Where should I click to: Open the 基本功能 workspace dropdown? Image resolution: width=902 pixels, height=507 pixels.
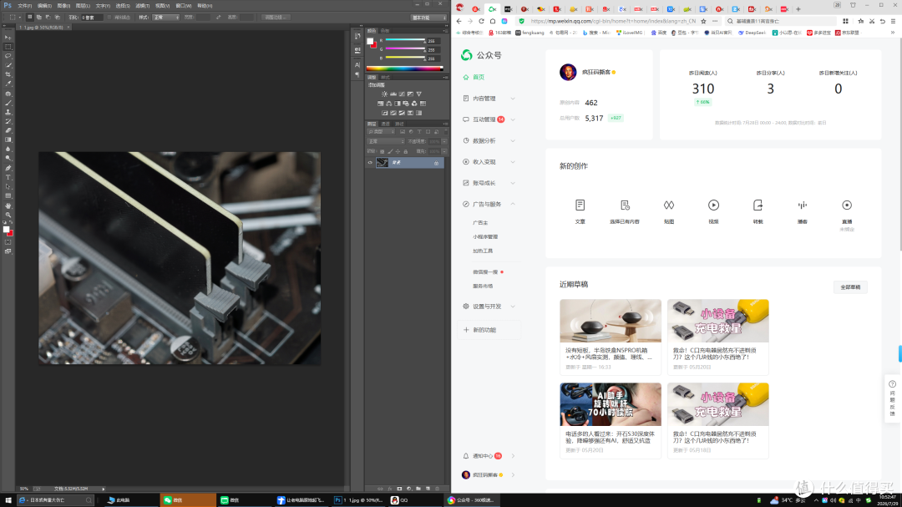(x=428, y=18)
